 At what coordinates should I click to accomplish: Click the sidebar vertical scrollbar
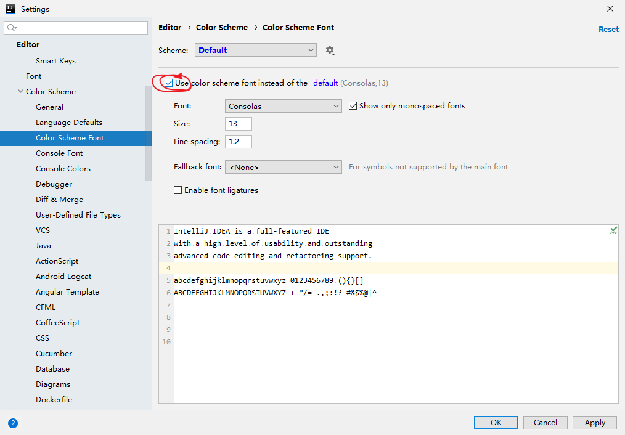point(149,134)
